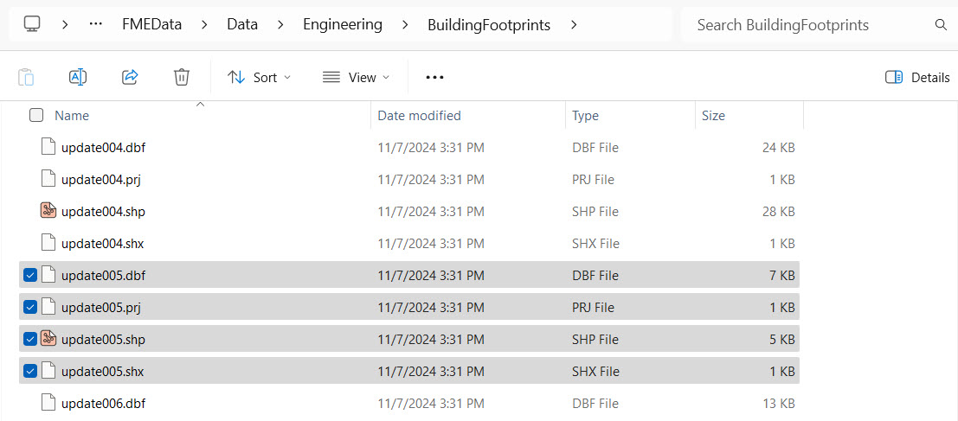The width and height of the screenshot is (958, 421).
Task: Click the Paste clipboard icon
Action: pos(26,77)
